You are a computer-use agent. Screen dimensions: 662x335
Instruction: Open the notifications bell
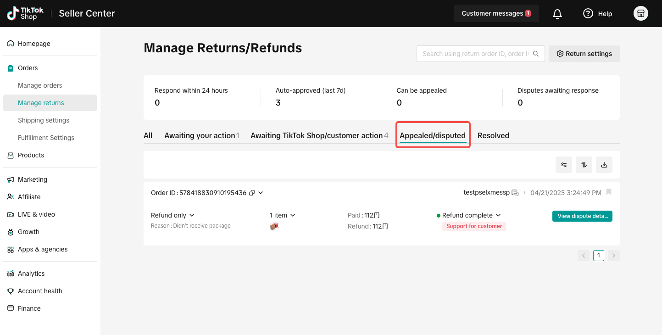click(x=557, y=14)
